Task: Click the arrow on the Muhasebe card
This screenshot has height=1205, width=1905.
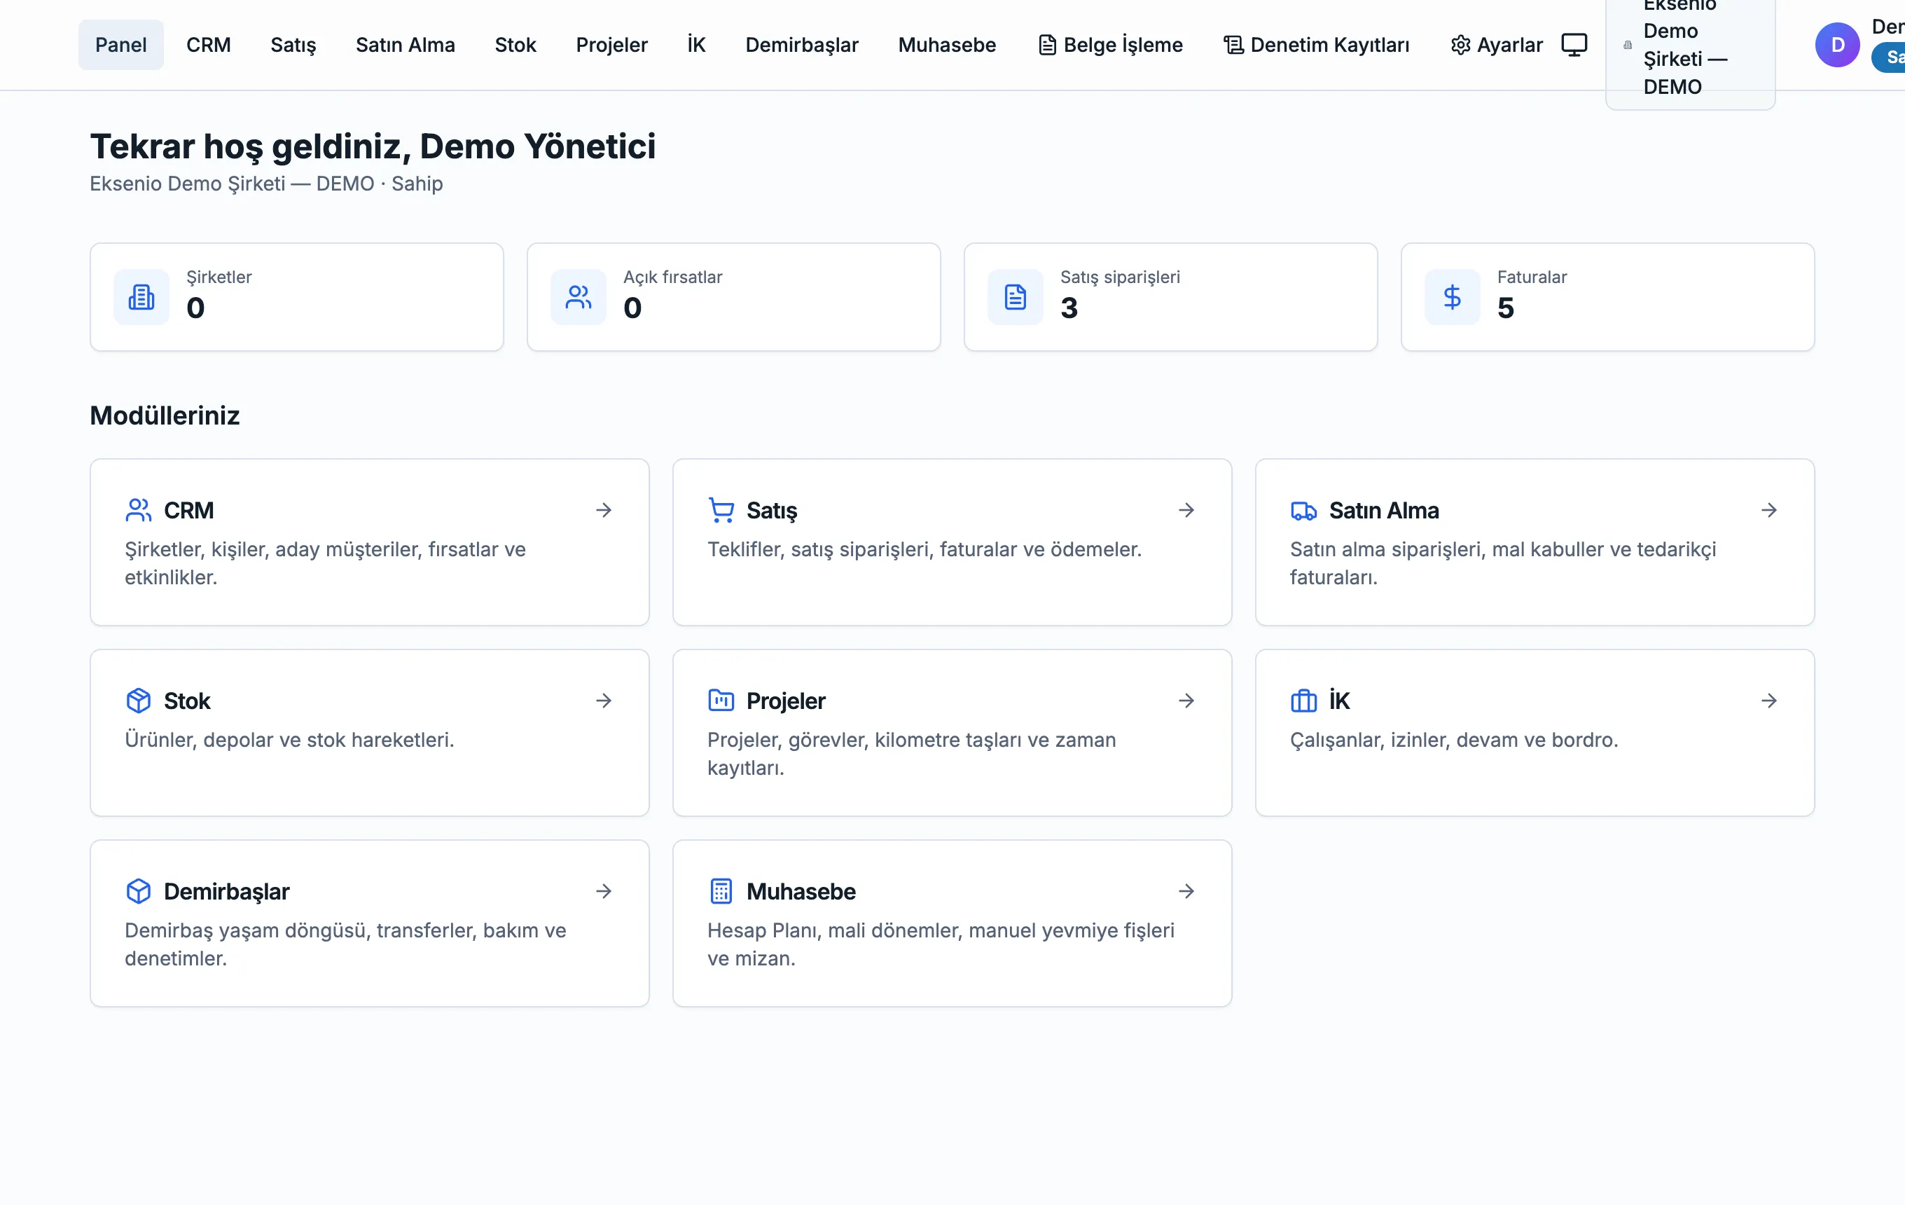Action: tap(1186, 891)
